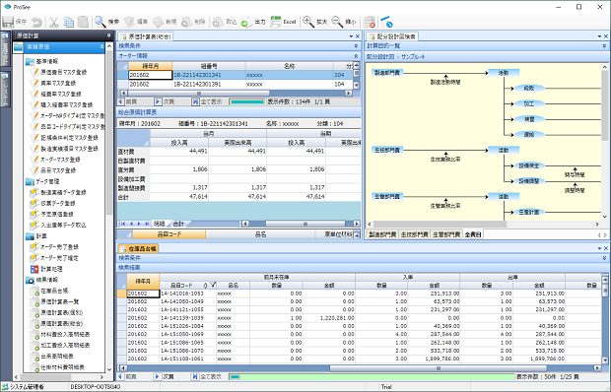
Task: Click the 検索 magnifier search icon
Action: pyautogui.click(x=101, y=22)
